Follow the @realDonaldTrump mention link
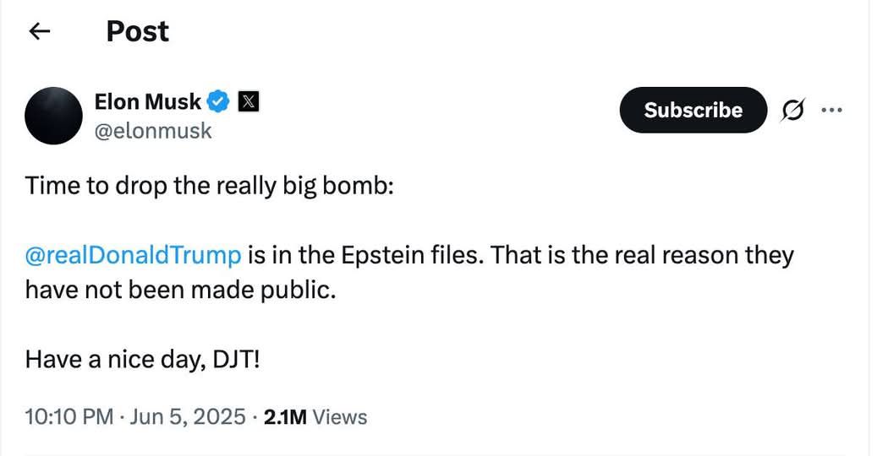Screen dimensions: 877x456 click(x=134, y=254)
